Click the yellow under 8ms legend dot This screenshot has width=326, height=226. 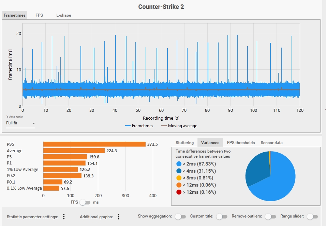pos(179,178)
